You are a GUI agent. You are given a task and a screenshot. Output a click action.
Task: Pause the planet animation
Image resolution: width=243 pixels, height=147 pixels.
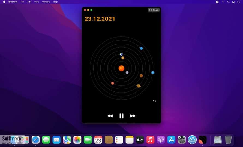point(122,116)
